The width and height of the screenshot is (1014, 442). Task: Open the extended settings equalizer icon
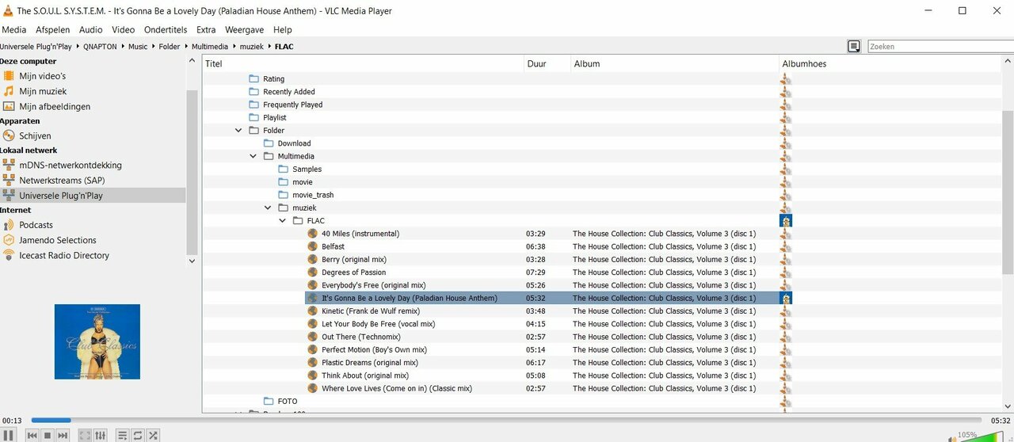point(101,435)
